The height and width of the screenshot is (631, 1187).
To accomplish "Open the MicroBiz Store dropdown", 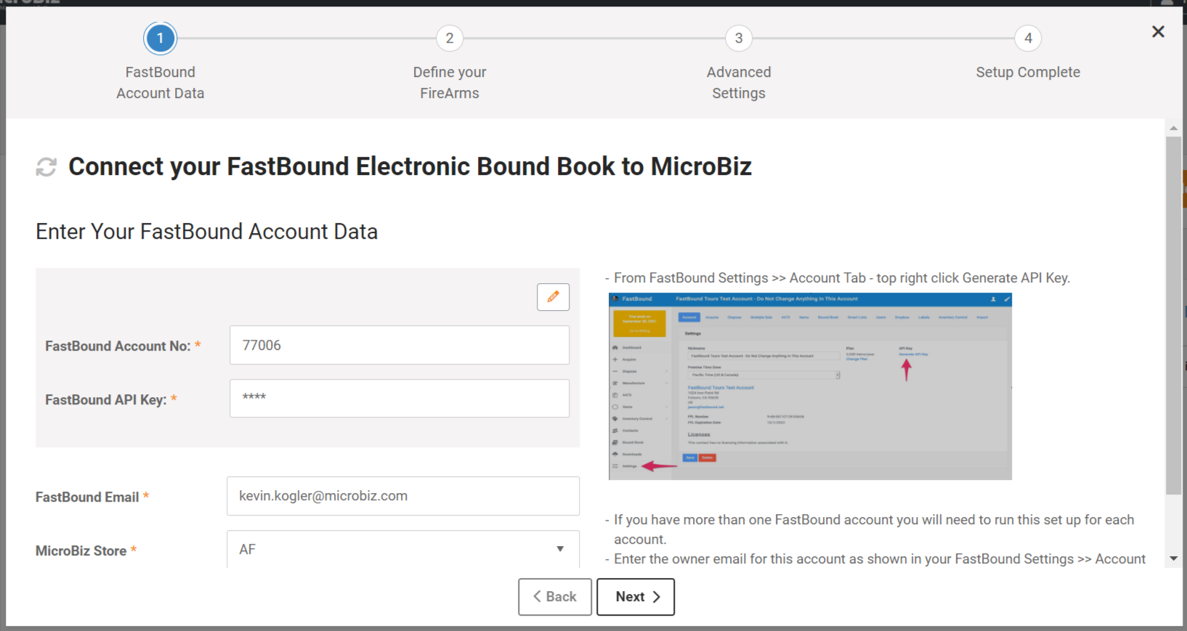I will point(403,549).
